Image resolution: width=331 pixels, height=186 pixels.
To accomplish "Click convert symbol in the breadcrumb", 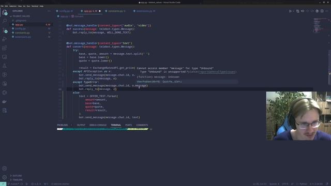I will [79, 16].
